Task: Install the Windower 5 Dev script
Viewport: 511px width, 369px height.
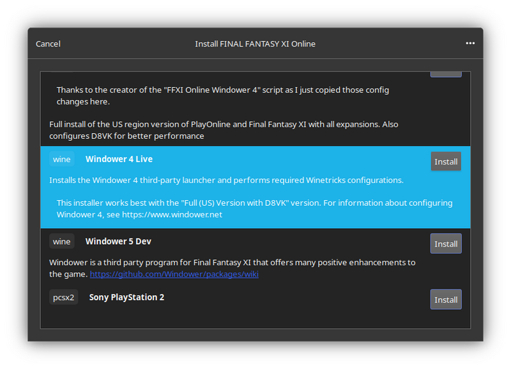Action: coord(446,243)
